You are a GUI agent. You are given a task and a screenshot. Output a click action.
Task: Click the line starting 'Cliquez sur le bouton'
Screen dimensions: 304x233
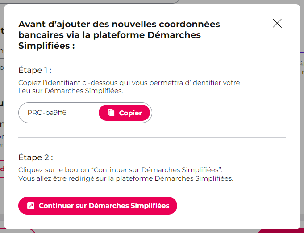pyautogui.click(x=120, y=170)
